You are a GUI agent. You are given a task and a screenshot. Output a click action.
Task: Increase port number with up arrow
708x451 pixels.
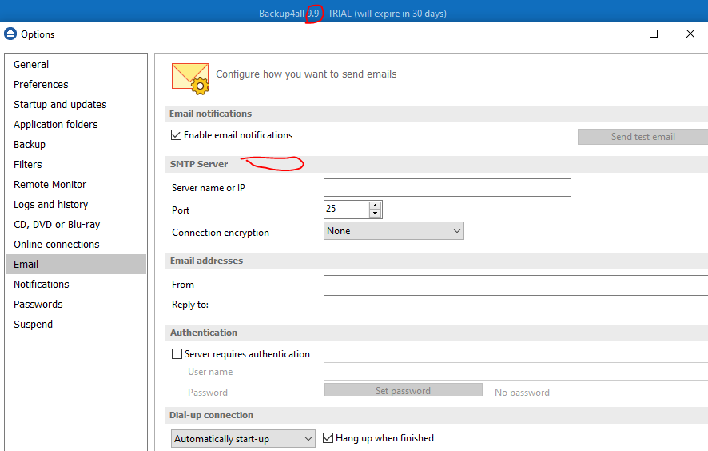376,206
